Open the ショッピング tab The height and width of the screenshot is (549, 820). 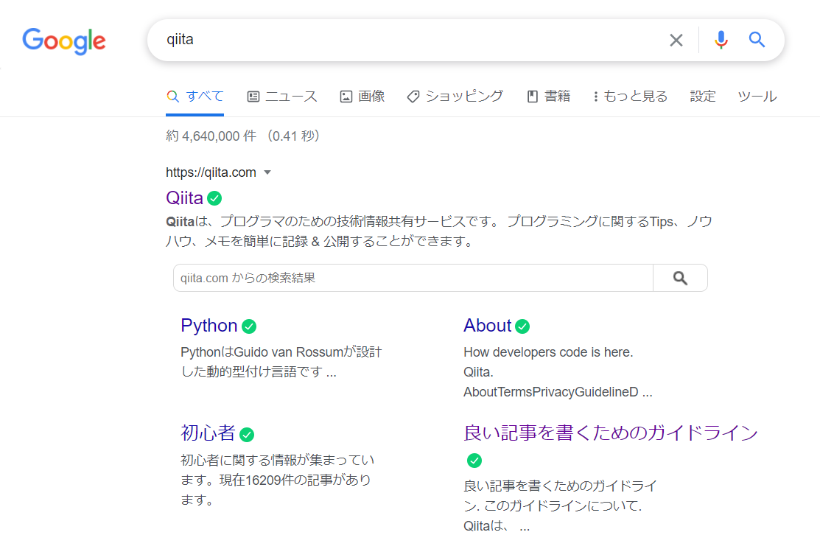coord(455,97)
